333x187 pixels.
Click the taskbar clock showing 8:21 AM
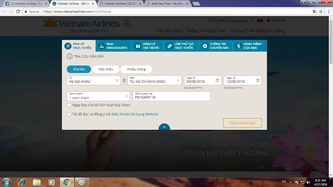point(321,182)
